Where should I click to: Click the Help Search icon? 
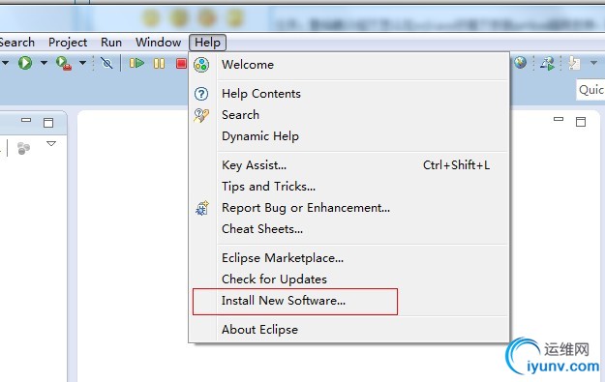click(201, 115)
